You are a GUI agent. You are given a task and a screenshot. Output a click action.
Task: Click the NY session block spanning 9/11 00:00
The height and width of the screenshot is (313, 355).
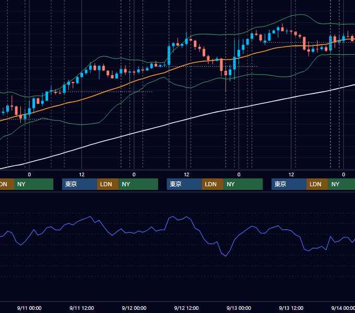(x=33, y=184)
